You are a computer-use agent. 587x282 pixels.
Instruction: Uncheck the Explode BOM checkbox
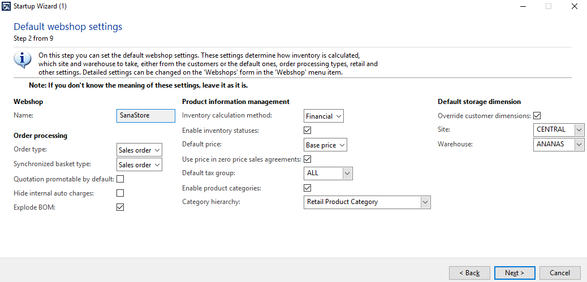coord(120,207)
